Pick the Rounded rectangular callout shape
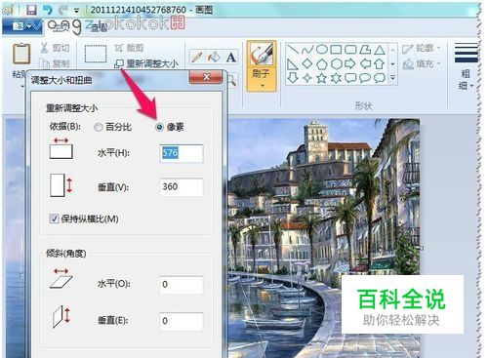Screen dimensions: 488x358 click(350, 78)
